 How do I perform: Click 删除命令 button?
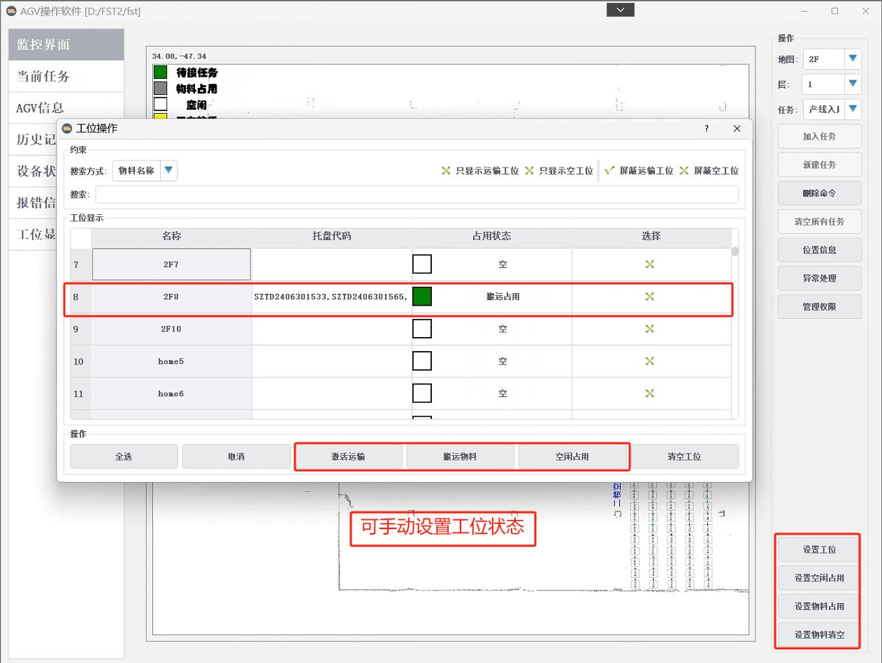(820, 193)
